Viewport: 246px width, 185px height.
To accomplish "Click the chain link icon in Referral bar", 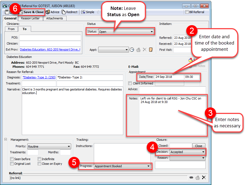I will [x=191, y=178].
